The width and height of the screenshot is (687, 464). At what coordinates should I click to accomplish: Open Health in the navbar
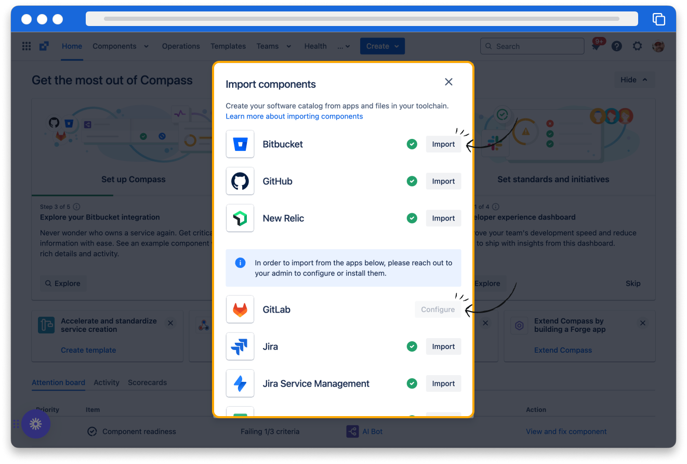(x=315, y=46)
